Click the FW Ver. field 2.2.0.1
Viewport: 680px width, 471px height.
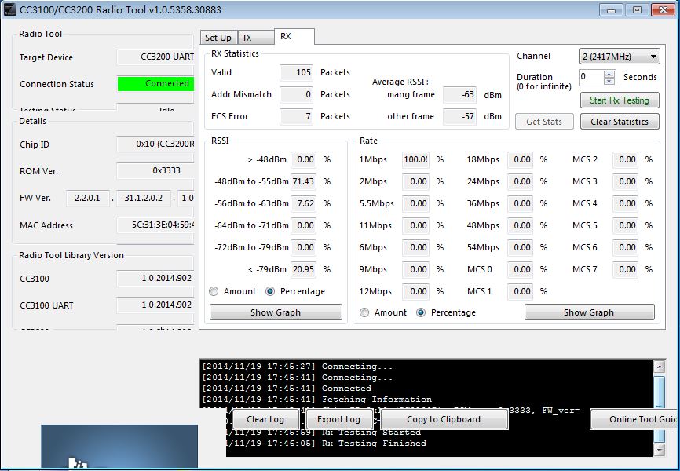pyautogui.click(x=87, y=198)
